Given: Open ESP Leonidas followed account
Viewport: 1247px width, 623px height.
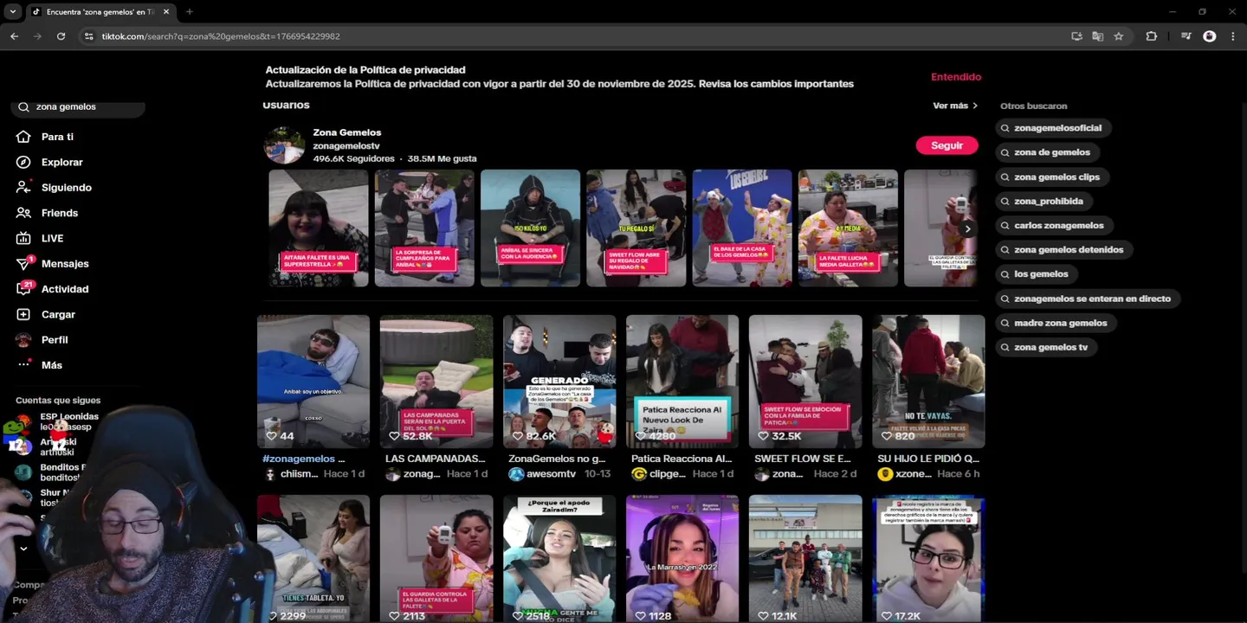Looking at the screenshot, I should click(69, 421).
